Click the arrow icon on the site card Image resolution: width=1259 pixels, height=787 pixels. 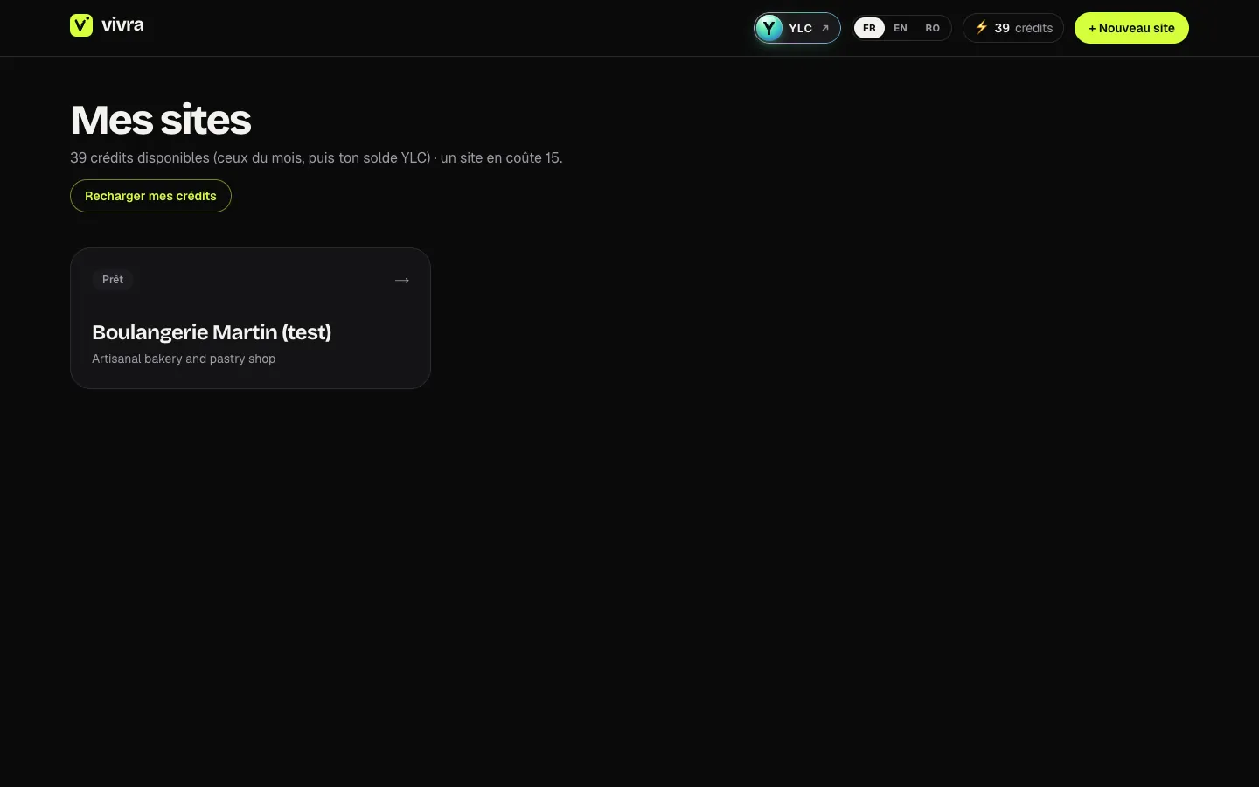coord(402,280)
